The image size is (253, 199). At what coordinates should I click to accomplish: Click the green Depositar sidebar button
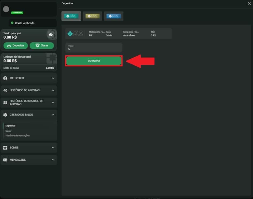[x=16, y=46]
